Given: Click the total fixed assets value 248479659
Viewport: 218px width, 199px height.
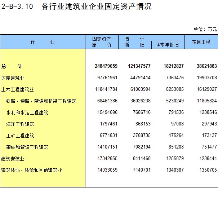Looking at the screenshot, I should (106, 66).
